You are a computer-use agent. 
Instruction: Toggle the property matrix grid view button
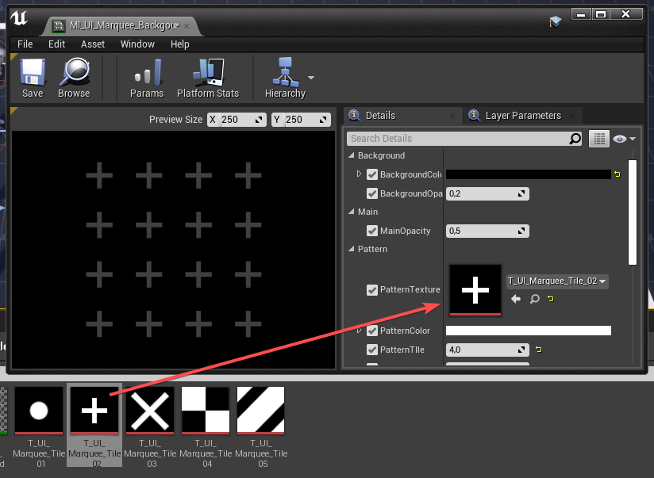(x=599, y=139)
